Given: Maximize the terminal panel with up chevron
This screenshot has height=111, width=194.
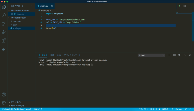Looking at the screenshot, I should 185,55.
